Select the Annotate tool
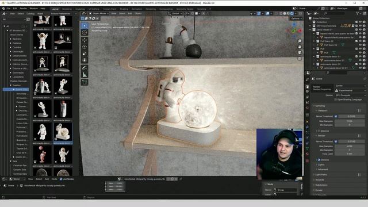The height and width of the screenshot is (207, 368). click(x=85, y=68)
